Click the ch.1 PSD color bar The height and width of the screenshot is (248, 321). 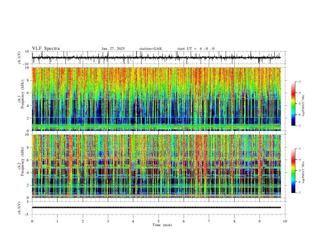(x=293, y=104)
